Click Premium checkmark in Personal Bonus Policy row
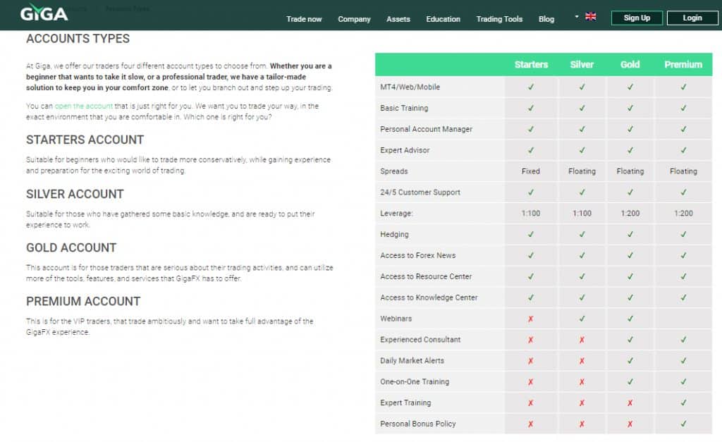Screen dimensions: 722x442 click(x=683, y=424)
